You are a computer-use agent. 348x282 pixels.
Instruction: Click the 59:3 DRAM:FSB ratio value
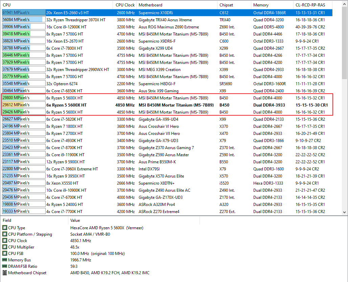(74, 266)
